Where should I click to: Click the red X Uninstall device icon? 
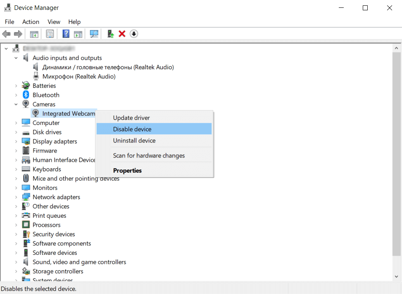click(x=122, y=34)
